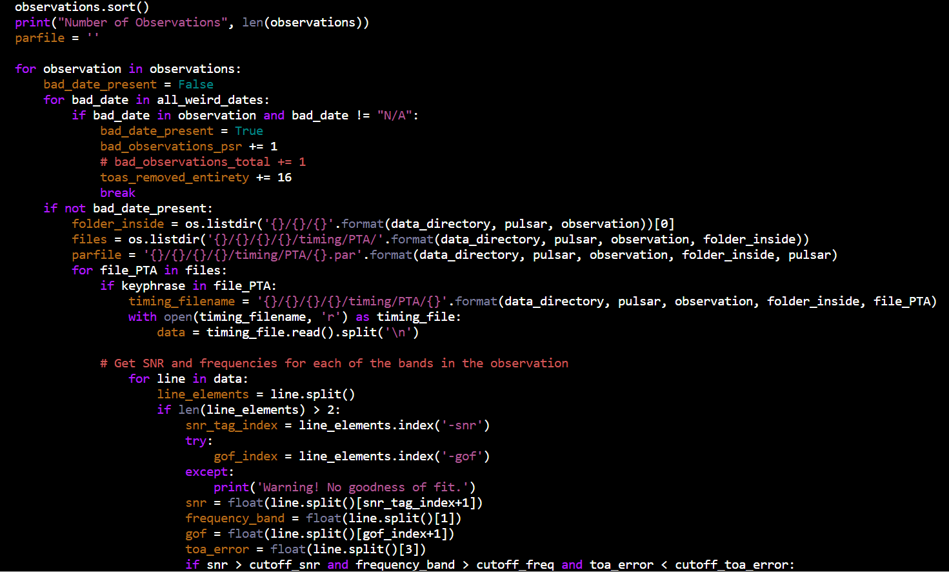Click the line starting 'timing_filename ='

(x=532, y=301)
